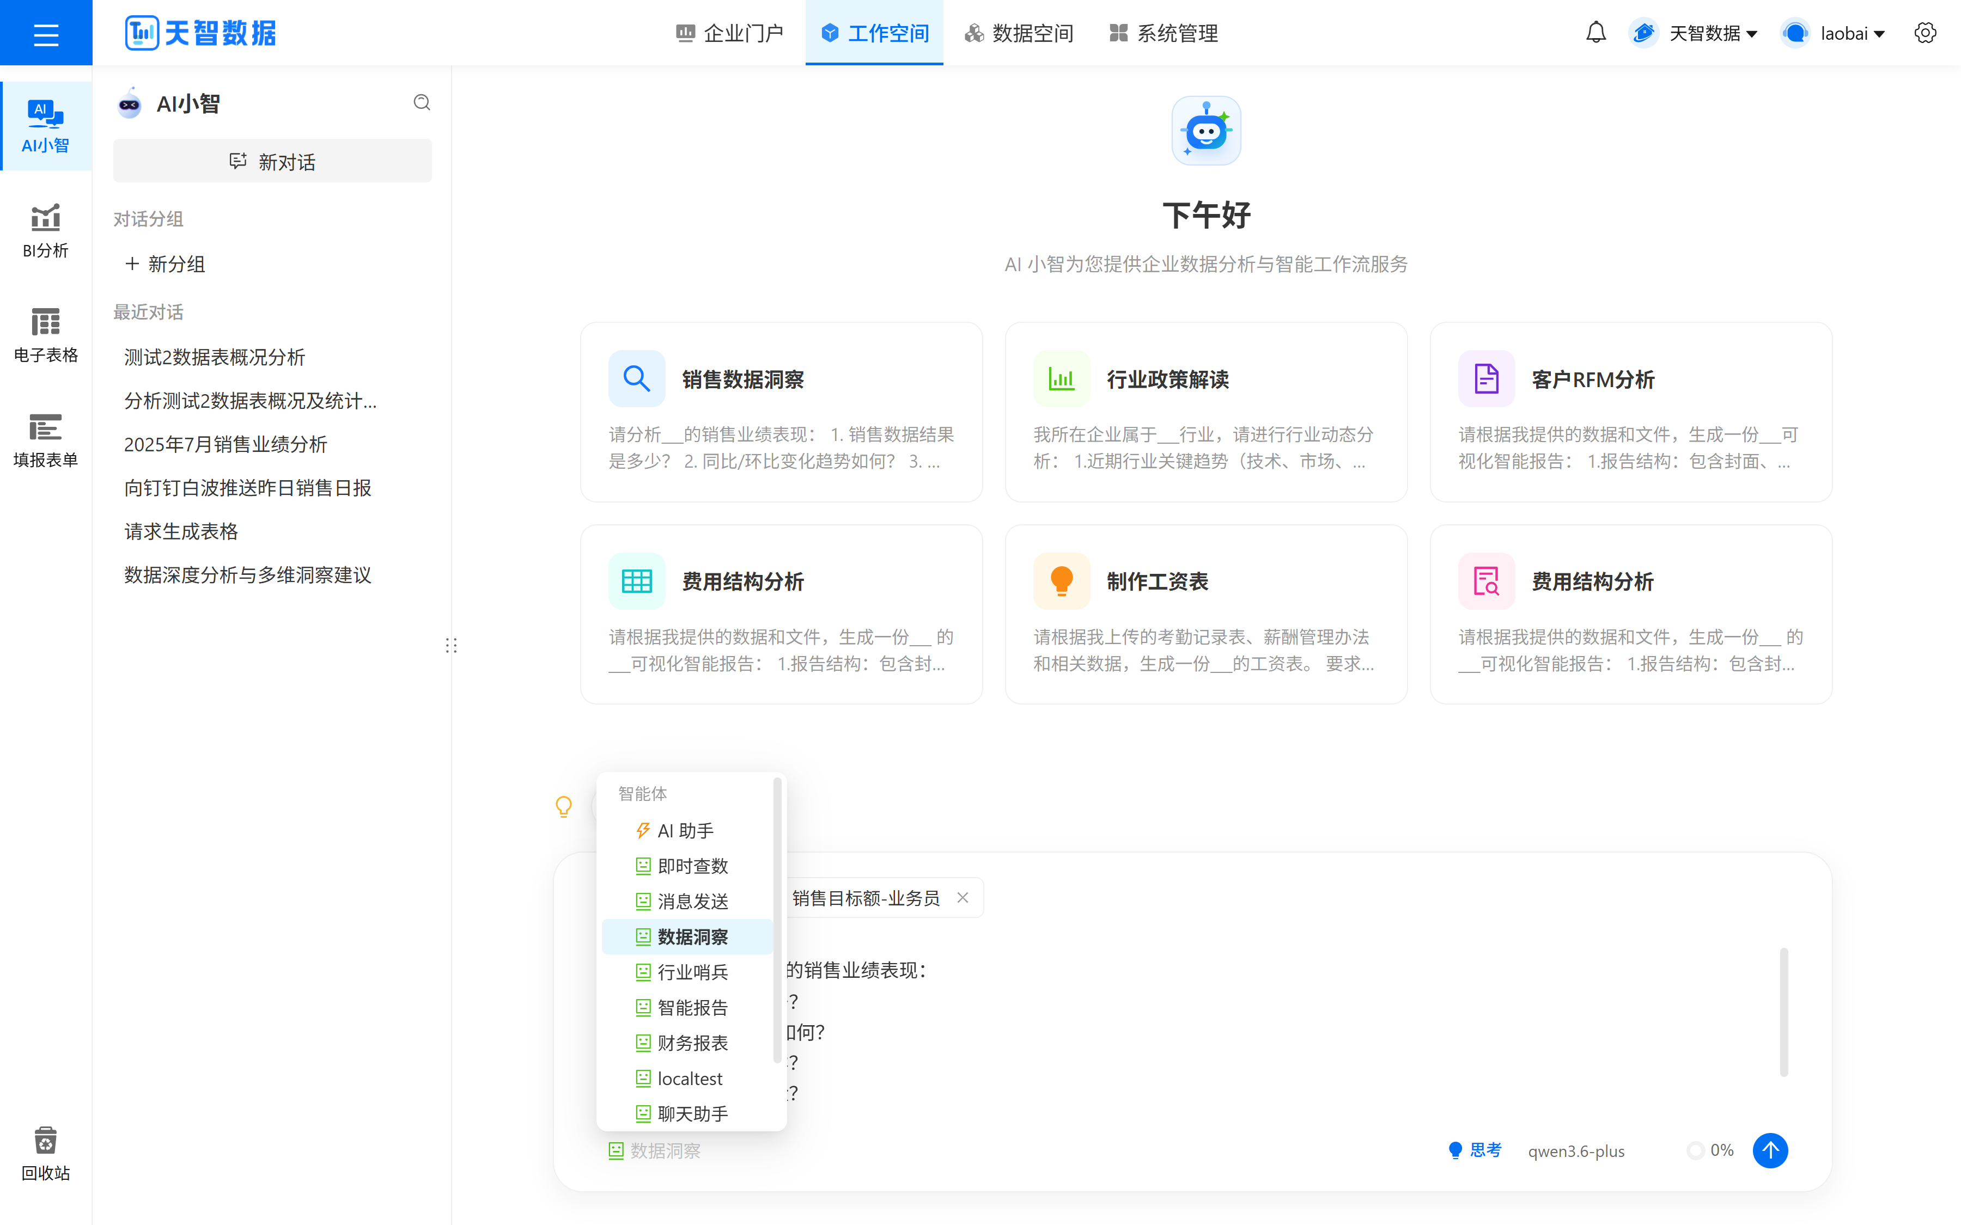Switch to the 企业门户 tab

[x=730, y=33]
